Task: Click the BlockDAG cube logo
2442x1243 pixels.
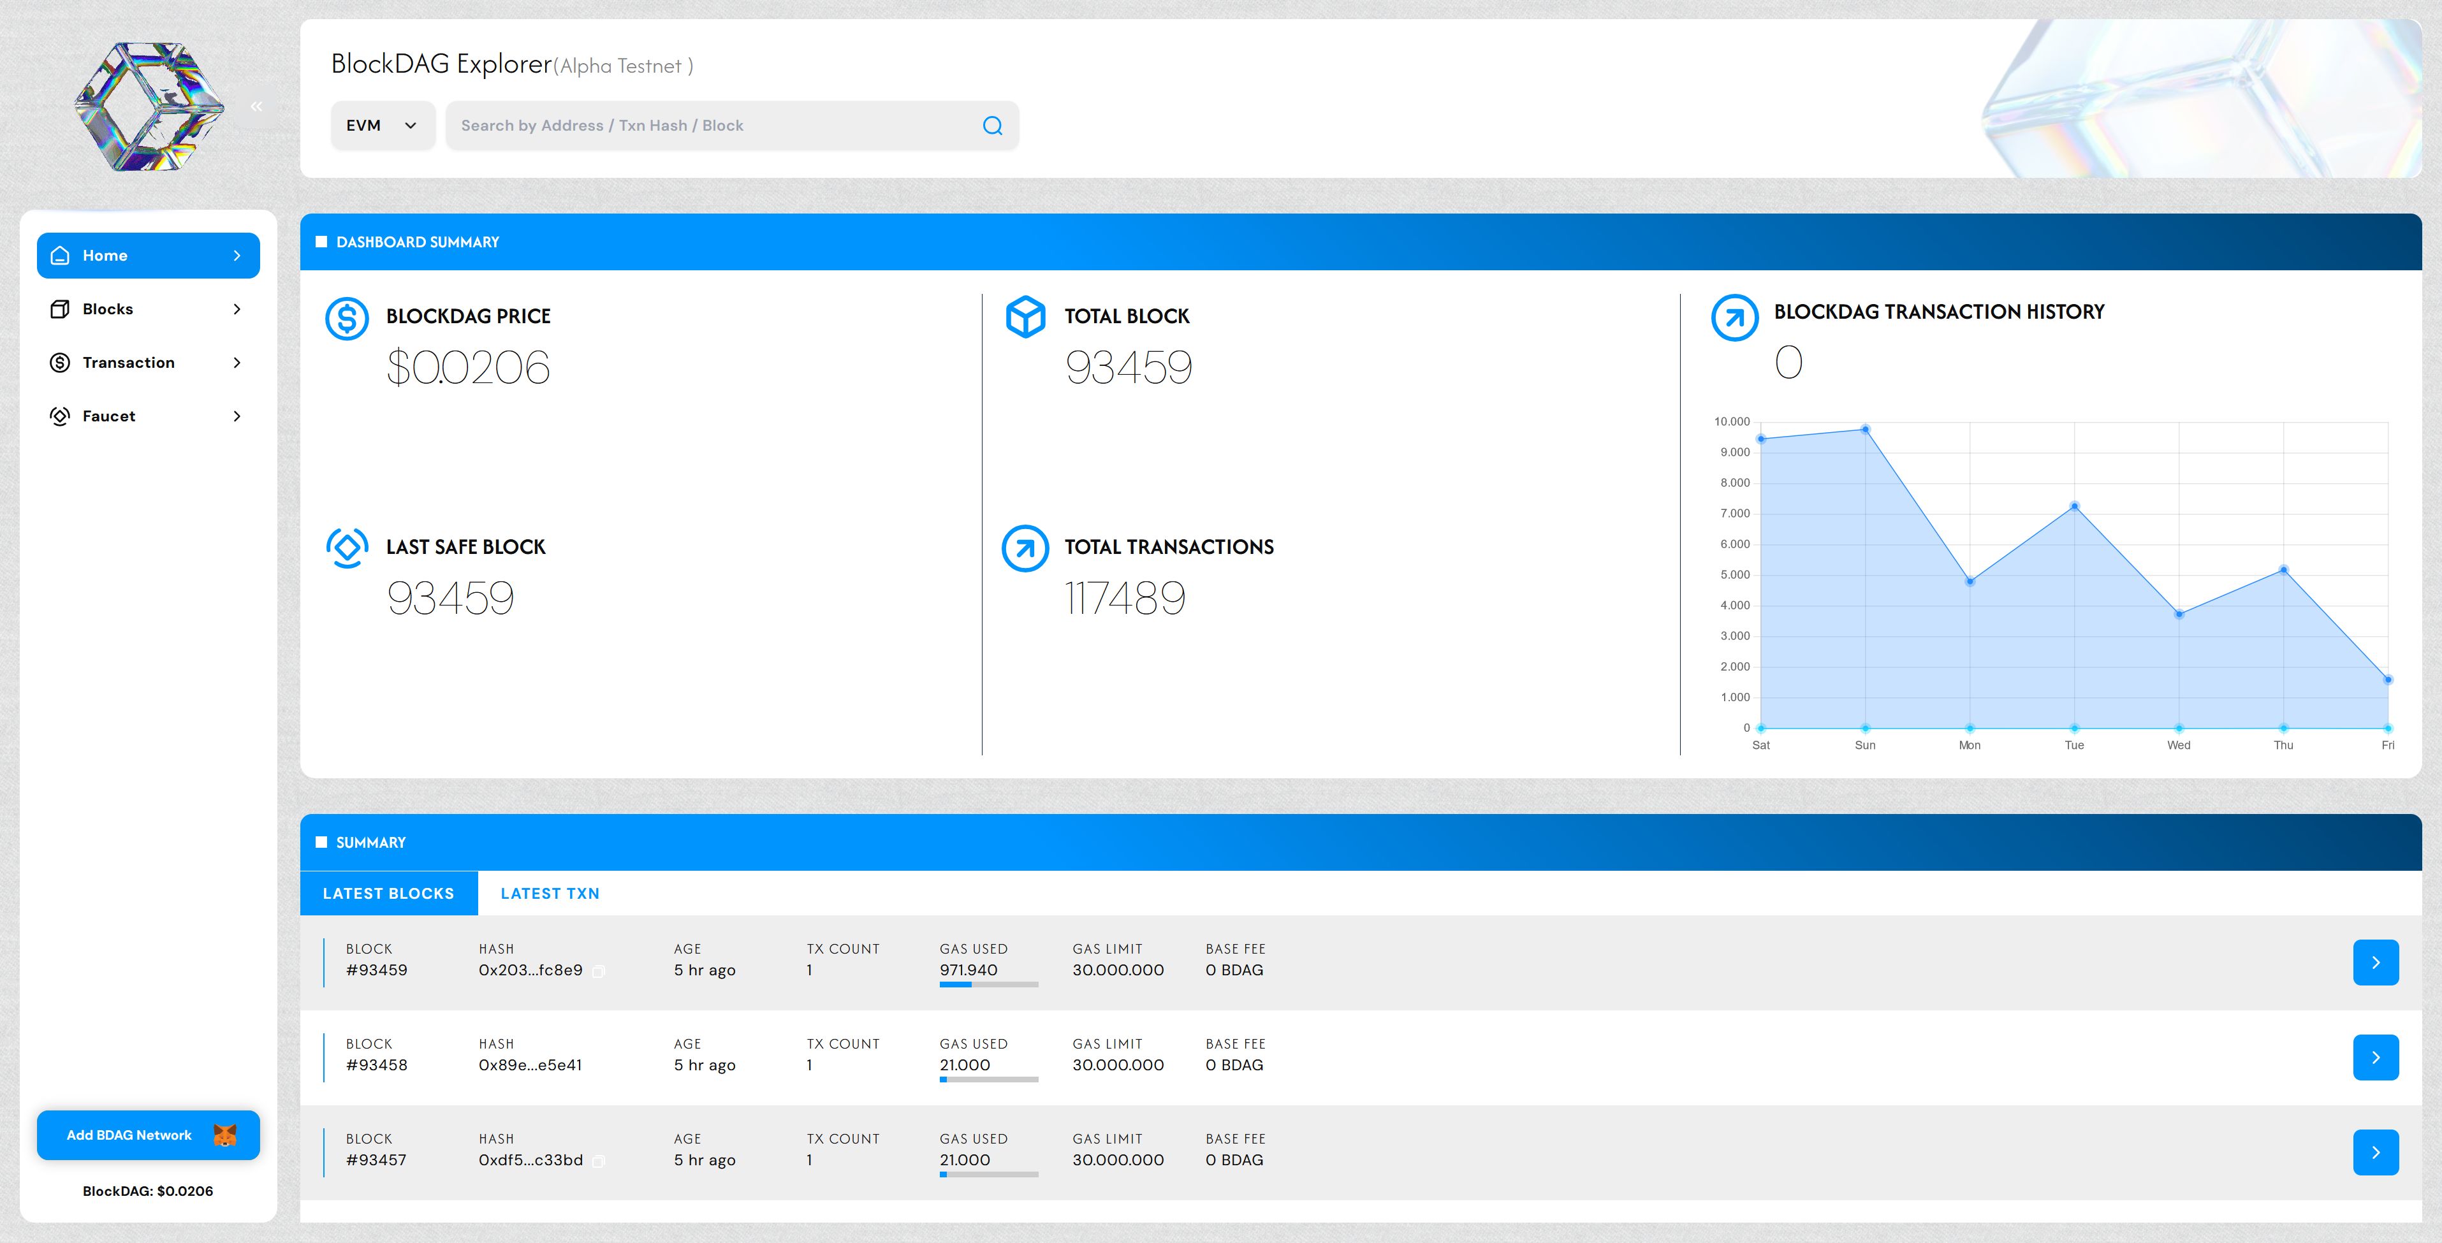Action: 150,106
